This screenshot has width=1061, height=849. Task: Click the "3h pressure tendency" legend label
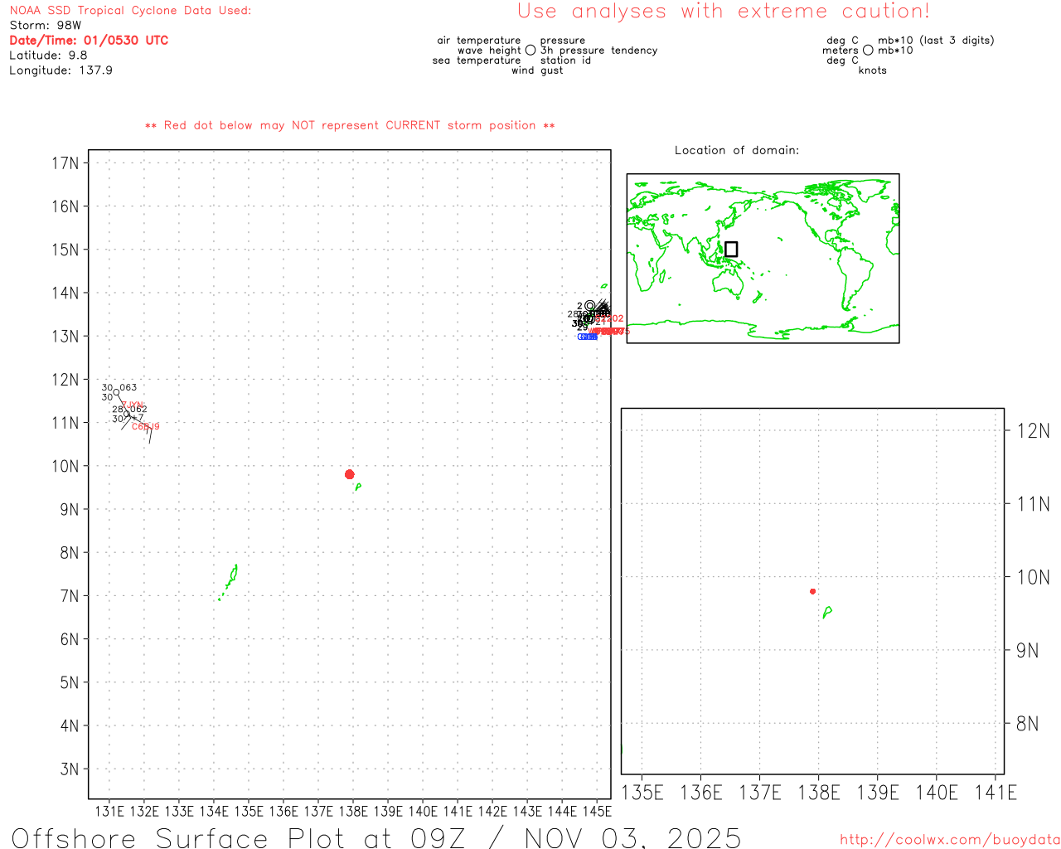point(599,51)
